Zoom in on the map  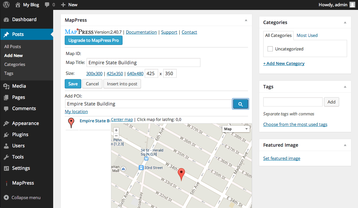[x=116, y=130]
